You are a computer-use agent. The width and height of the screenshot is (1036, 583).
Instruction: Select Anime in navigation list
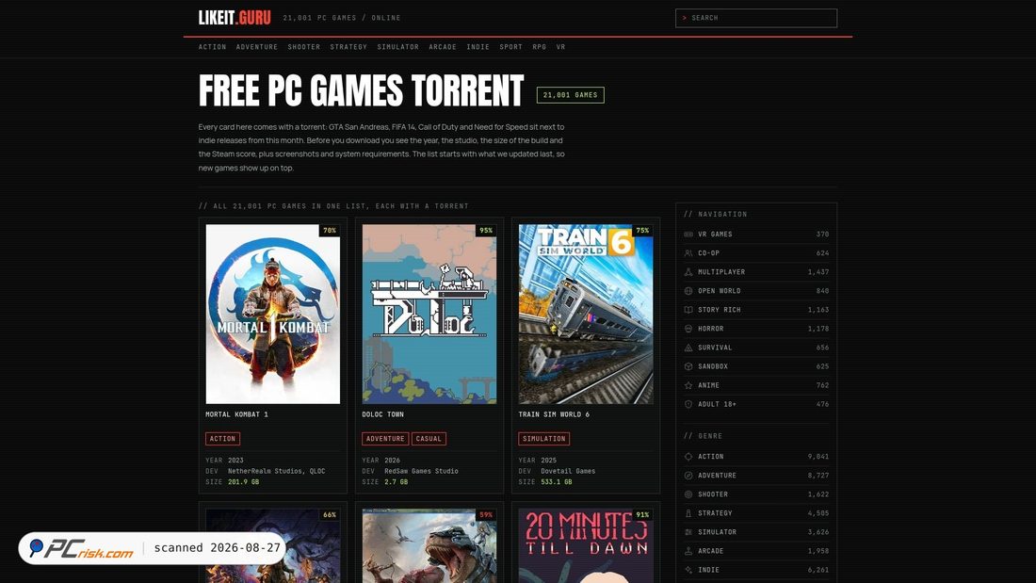click(756, 384)
